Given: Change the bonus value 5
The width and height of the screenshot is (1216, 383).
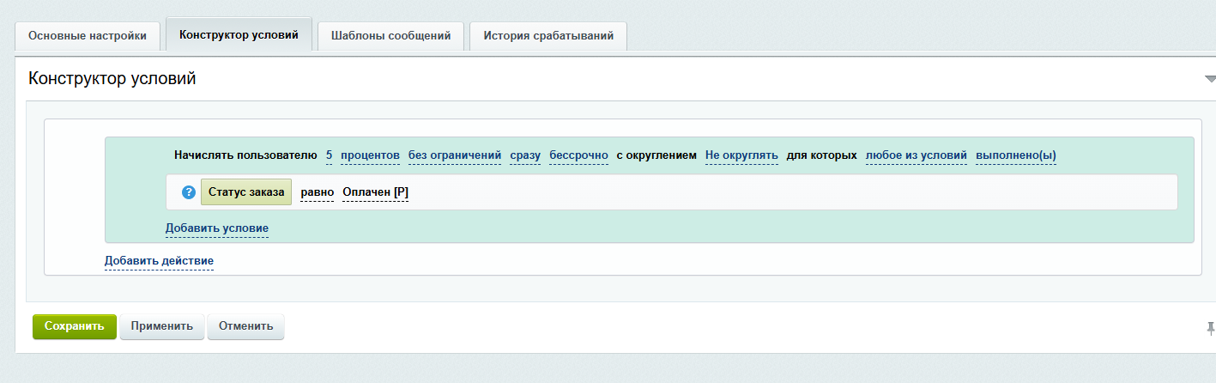Looking at the screenshot, I should [329, 155].
